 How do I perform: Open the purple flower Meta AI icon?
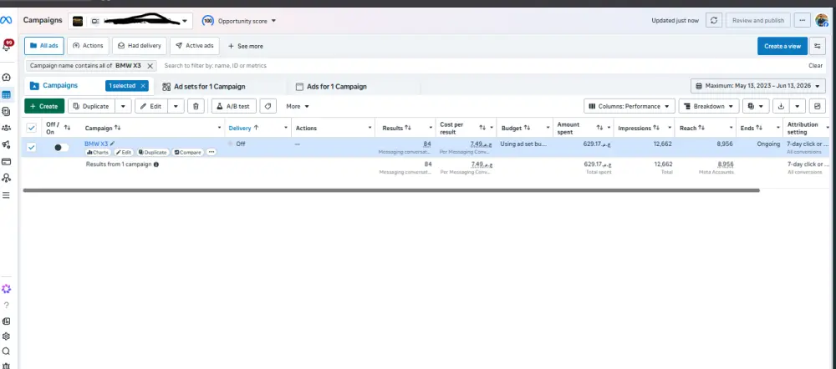click(x=7, y=289)
